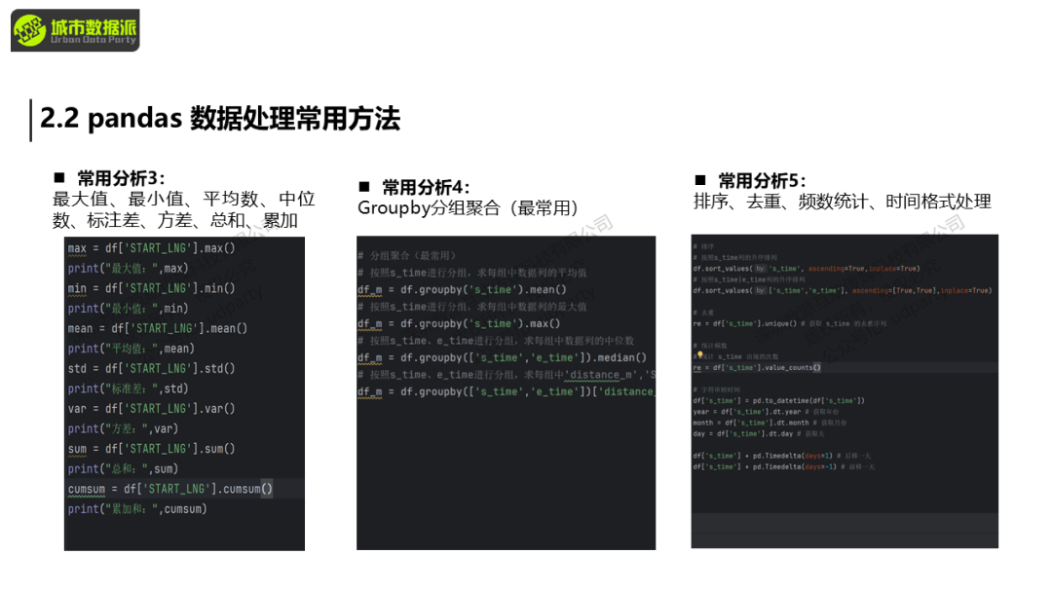This screenshot has width=1052, height=592.
Task: Click the yellow lightbulb icon in code
Action: [x=699, y=356]
